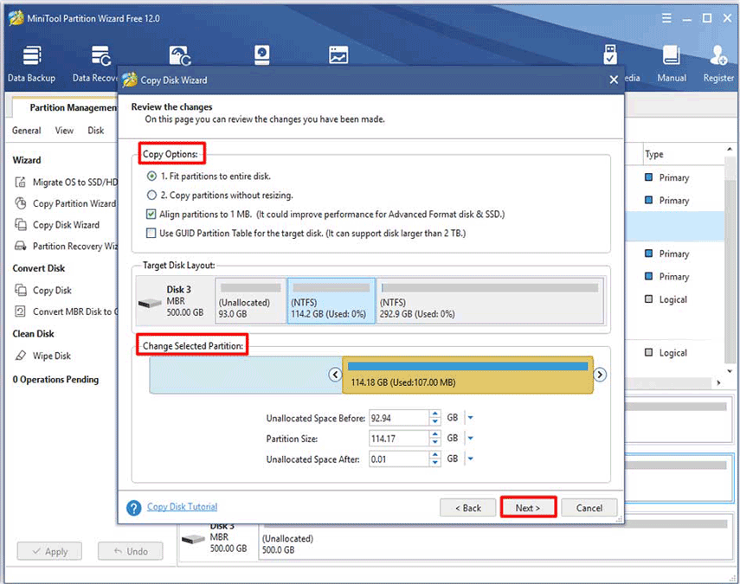
Task: Open the hamburger menu in title bar
Action: [666, 18]
